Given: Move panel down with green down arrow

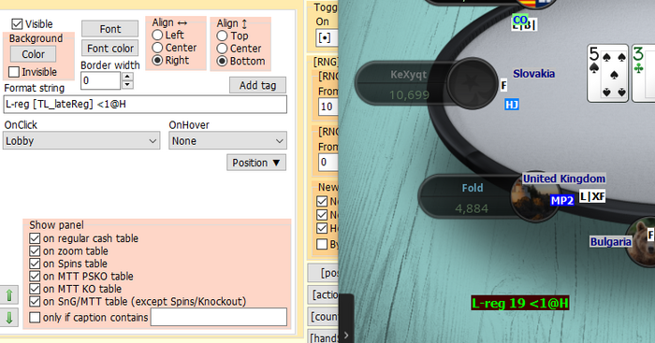Looking at the screenshot, I should coord(8,318).
